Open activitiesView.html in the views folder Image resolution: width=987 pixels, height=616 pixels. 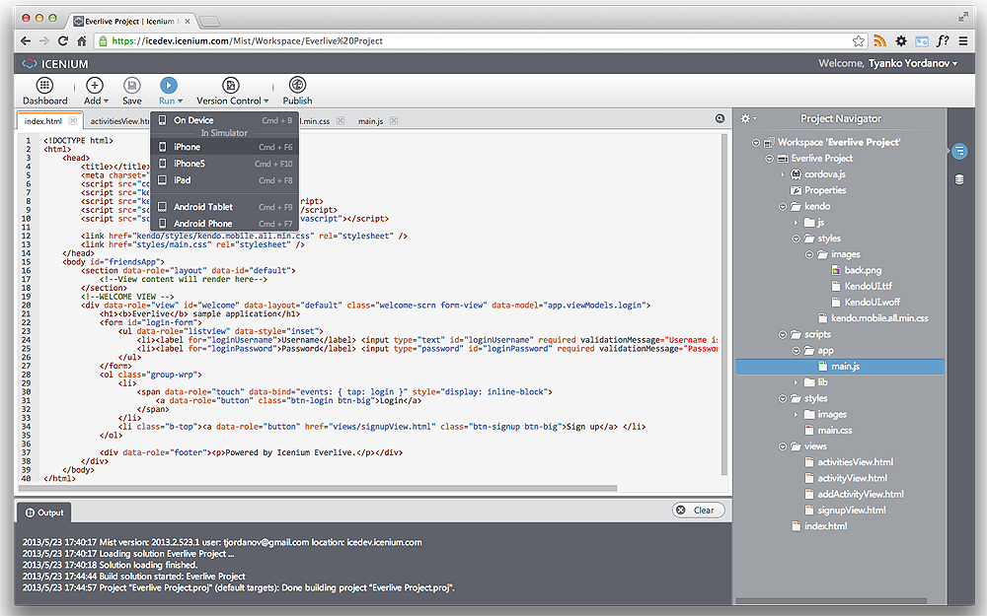[x=855, y=462]
